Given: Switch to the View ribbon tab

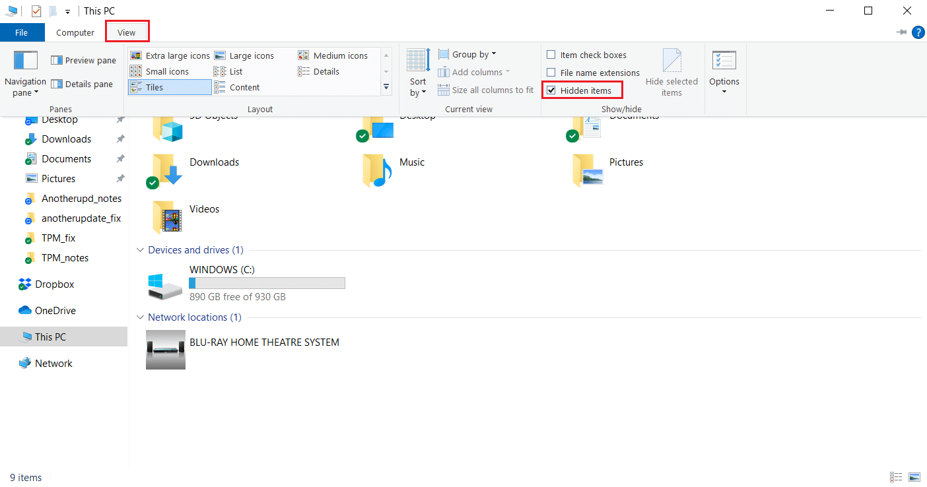Looking at the screenshot, I should [127, 32].
